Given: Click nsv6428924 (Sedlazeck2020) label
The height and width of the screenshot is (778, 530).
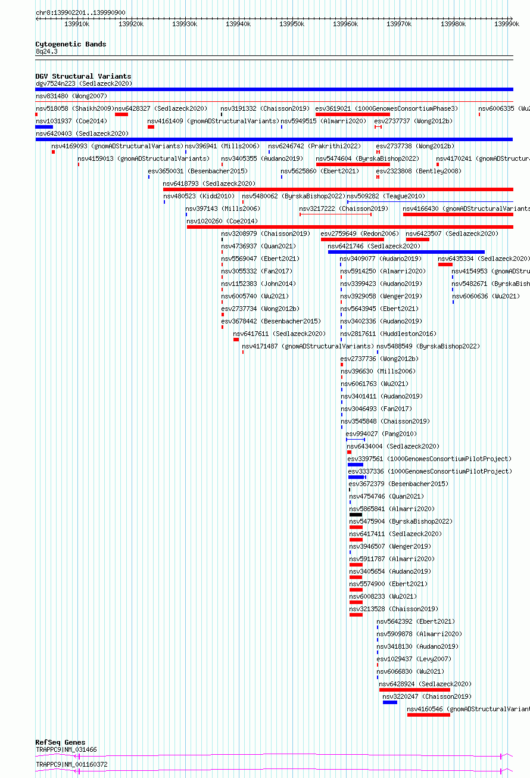Looking at the screenshot, I should point(426,684).
